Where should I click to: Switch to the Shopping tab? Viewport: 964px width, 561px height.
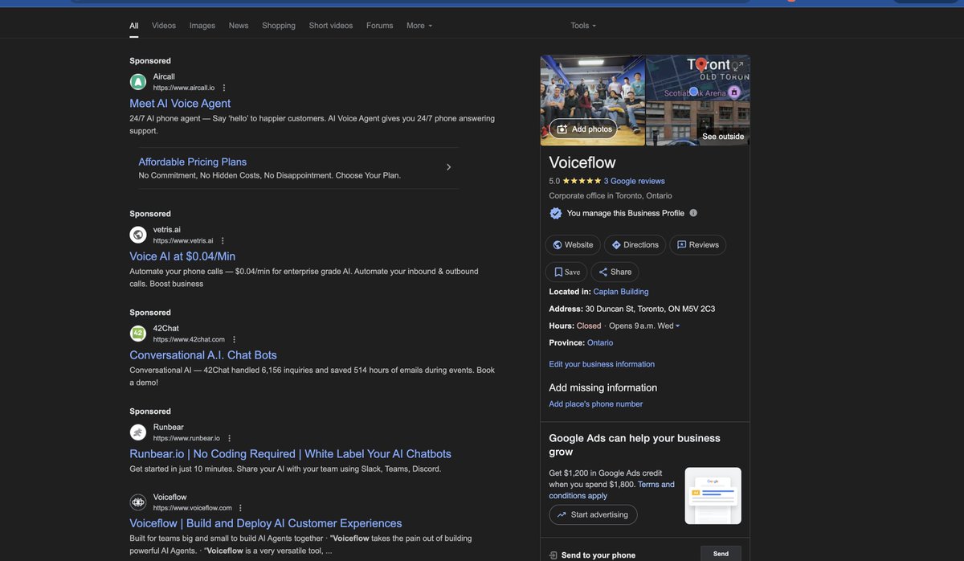point(279,26)
